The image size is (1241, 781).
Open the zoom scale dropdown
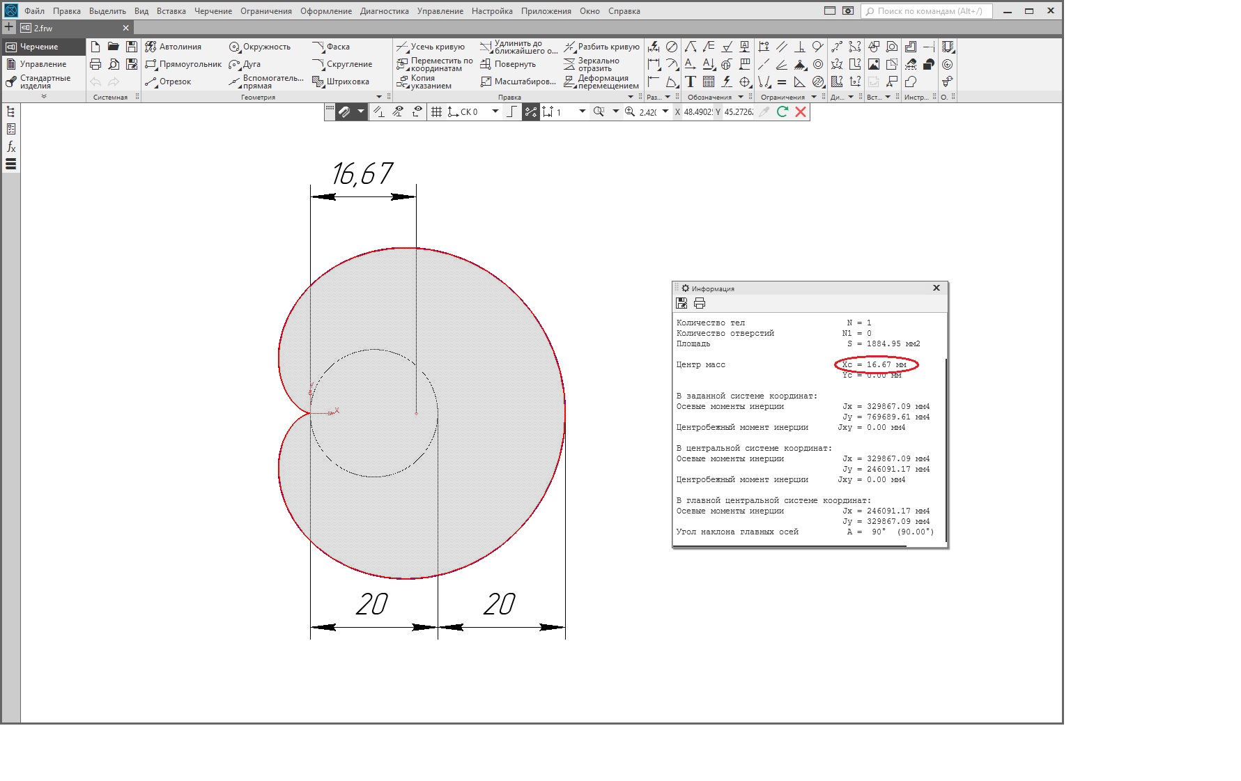point(665,111)
